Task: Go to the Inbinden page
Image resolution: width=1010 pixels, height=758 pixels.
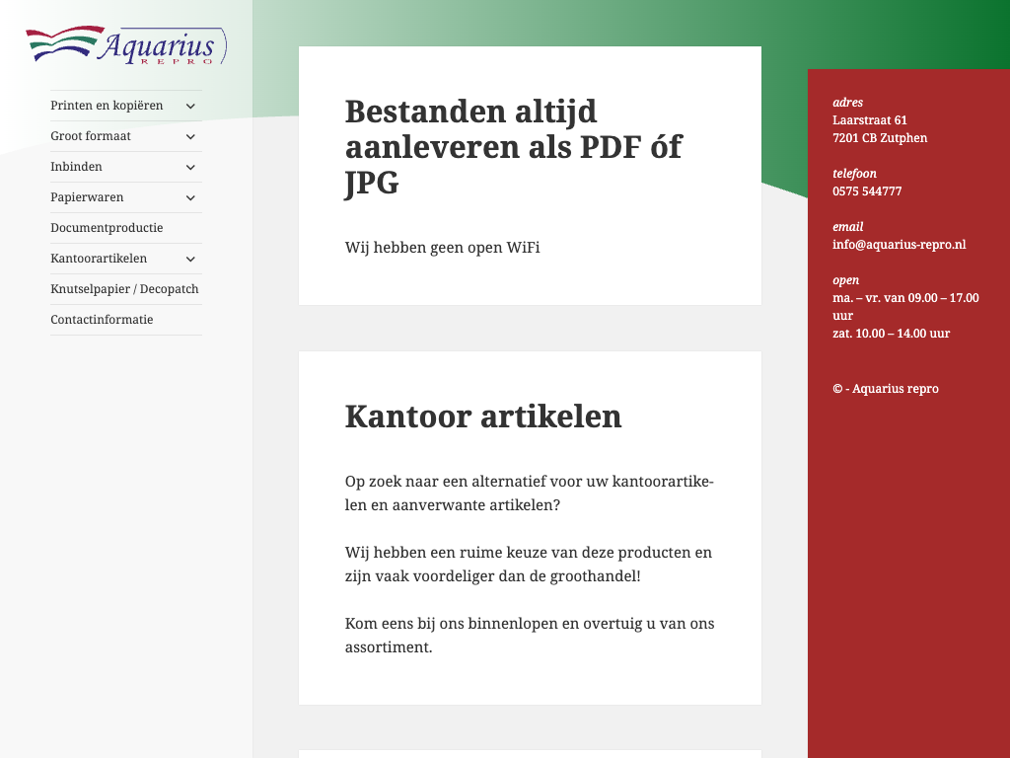Action: tap(76, 167)
